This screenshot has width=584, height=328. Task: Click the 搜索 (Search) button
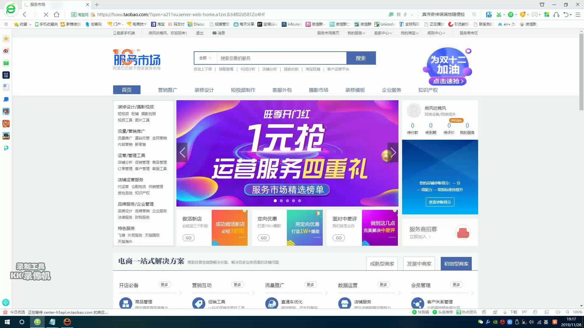click(x=360, y=58)
